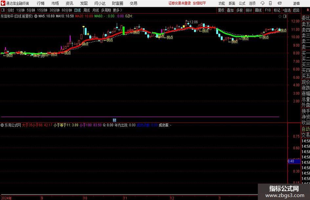
Task: Switch to the 15分钟 period tab
Action: [x=42, y=10]
